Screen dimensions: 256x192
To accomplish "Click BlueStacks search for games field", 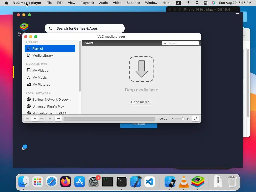I will pos(85,28).
